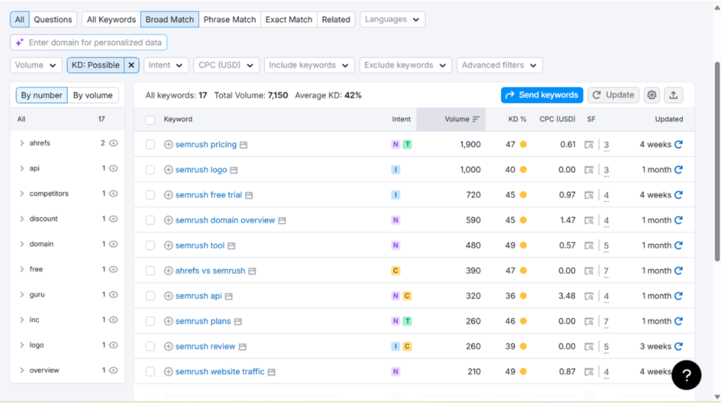
Task: Open the Volume filter dropdown
Action: 36,65
